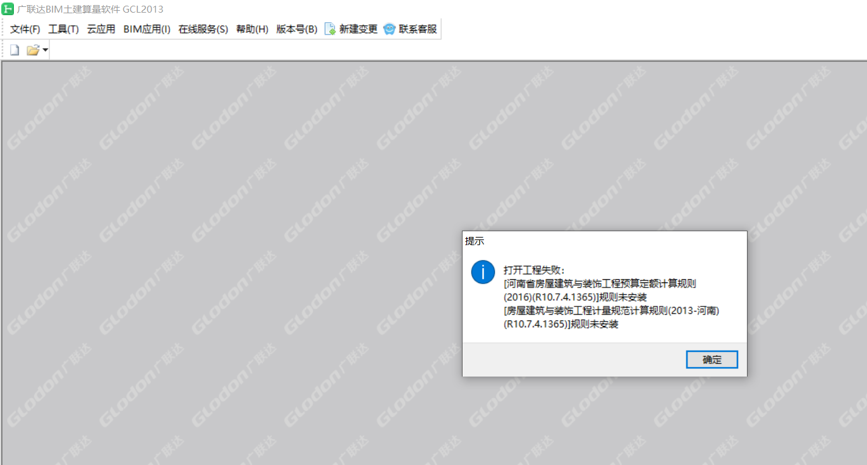Click the 房屋建筑与装饰工程计量规范计算规则(2013-河南) text line

(612, 311)
